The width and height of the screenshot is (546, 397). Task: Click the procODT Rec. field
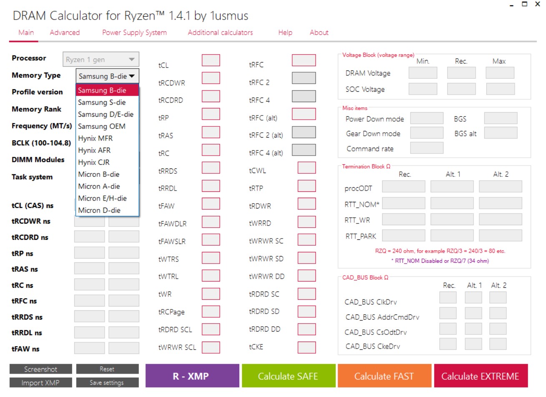403,186
